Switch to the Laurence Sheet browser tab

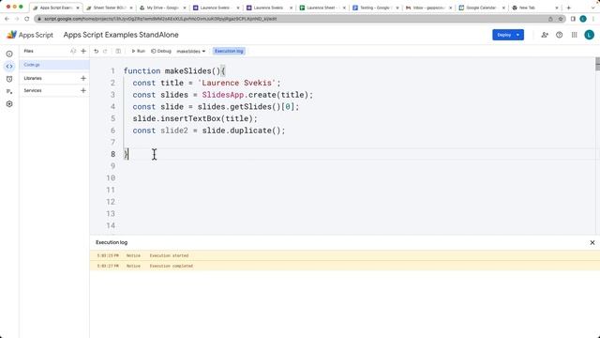tap(322, 8)
